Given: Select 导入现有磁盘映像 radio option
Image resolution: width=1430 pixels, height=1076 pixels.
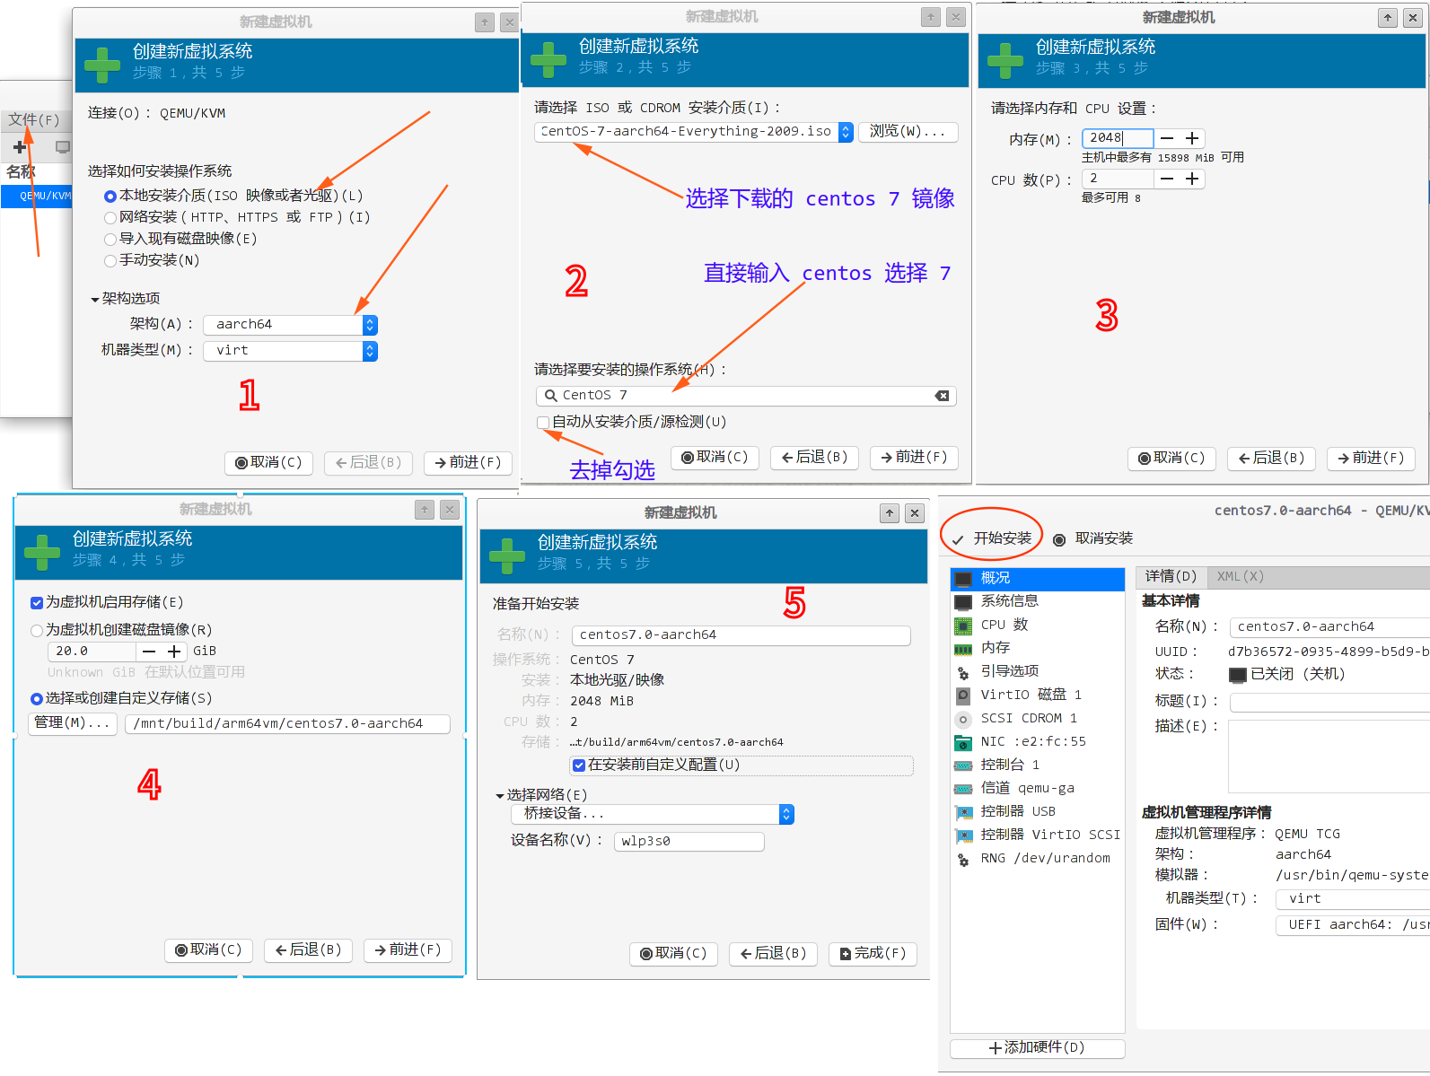Looking at the screenshot, I should (110, 239).
